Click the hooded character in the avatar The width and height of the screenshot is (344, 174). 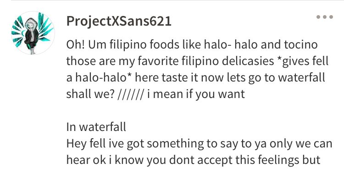coord(31,36)
